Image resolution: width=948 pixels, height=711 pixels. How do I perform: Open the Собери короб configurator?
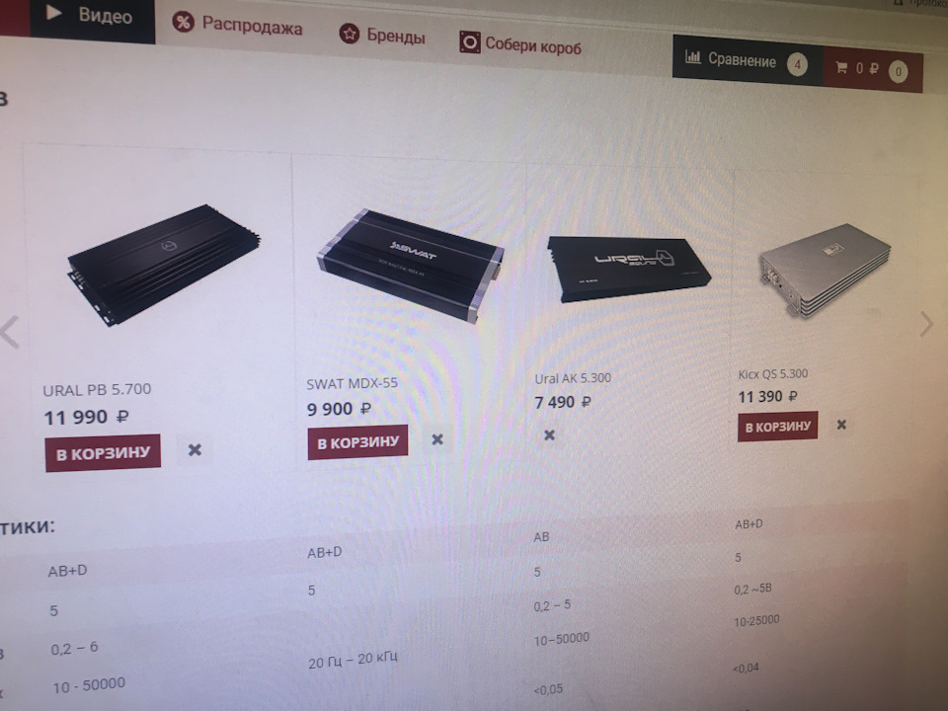pyautogui.click(x=532, y=45)
